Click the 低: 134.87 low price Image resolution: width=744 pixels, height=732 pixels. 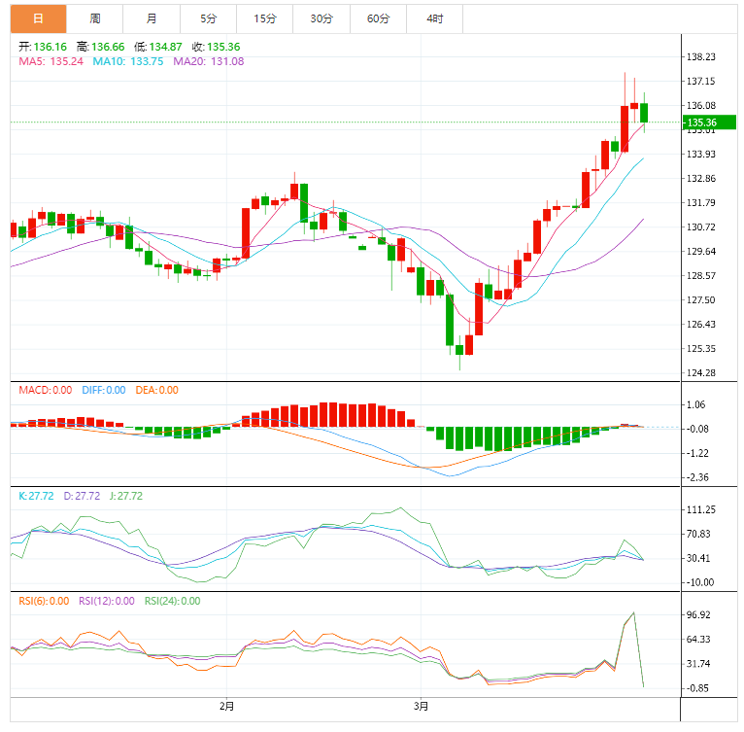tap(158, 47)
